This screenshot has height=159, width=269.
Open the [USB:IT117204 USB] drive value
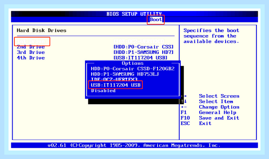point(140,58)
